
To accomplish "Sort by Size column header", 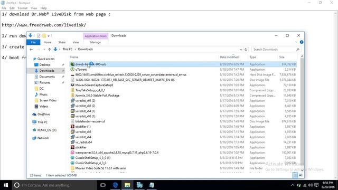I will coord(281,57).
